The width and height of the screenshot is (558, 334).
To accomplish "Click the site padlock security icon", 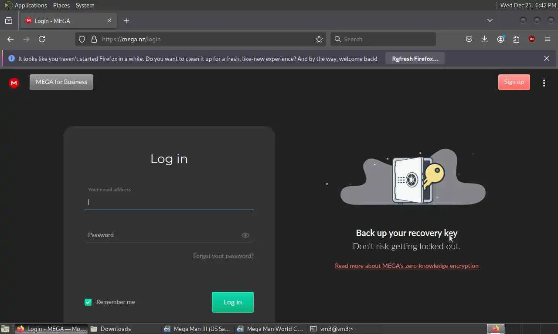I will (94, 39).
